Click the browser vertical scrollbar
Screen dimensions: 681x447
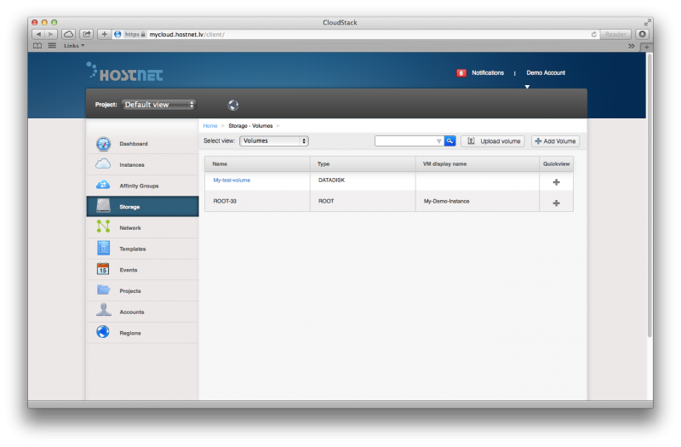coord(650,195)
